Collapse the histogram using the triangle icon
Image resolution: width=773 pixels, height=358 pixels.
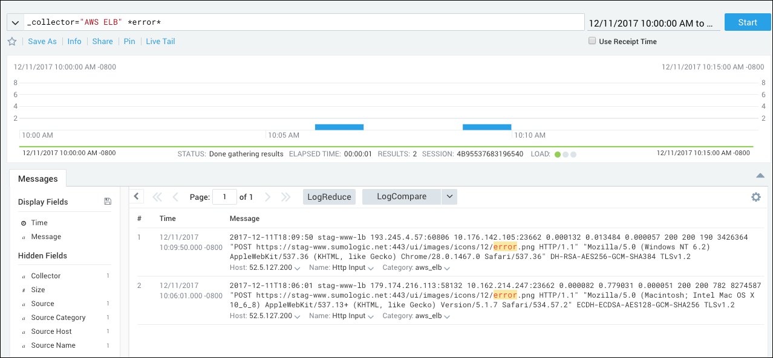pos(760,176)
